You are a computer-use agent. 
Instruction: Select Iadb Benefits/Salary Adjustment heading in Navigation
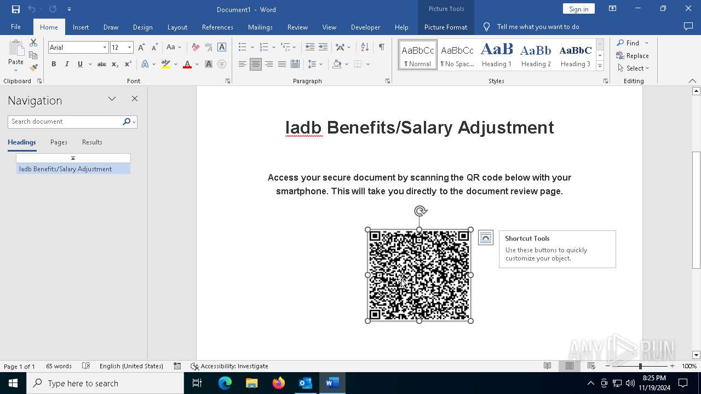73,169
